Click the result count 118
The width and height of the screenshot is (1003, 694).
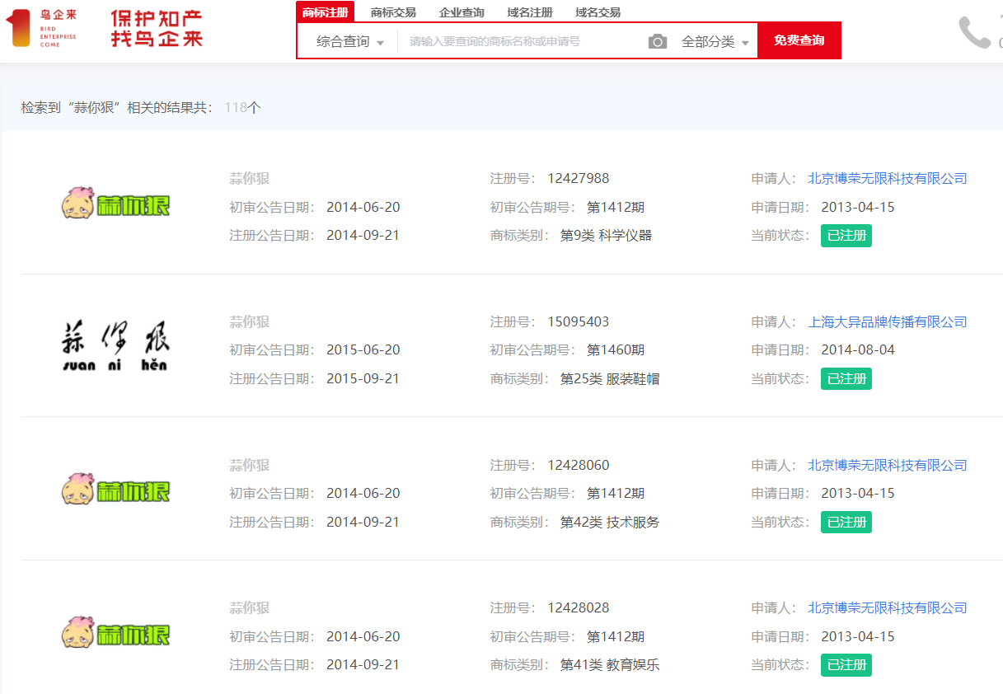click(x=236, y=108)
